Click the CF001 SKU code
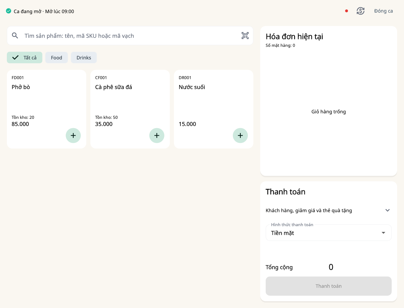The height and width of the screenshot is (308, 404). point(101,78)
